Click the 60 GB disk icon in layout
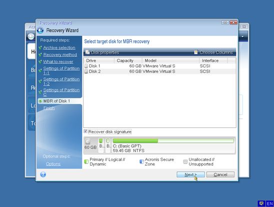The image size is (274, 207). (88, 141)
